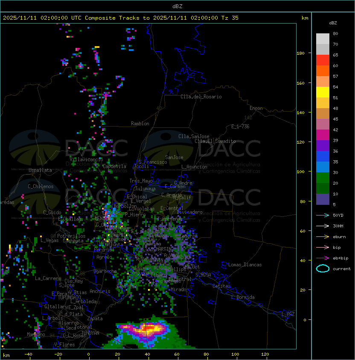Click the cyan 50YD arrow legend symbol
The image size is (355, 360).
(x=323, y=215)
